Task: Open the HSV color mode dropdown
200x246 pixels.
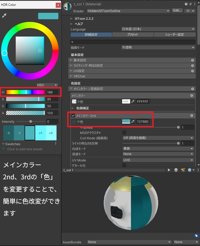Action: point(47,85)
